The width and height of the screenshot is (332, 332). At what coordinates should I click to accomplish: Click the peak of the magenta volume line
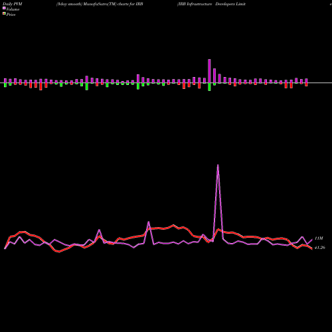pyautogui.click(x=218, y=165)
